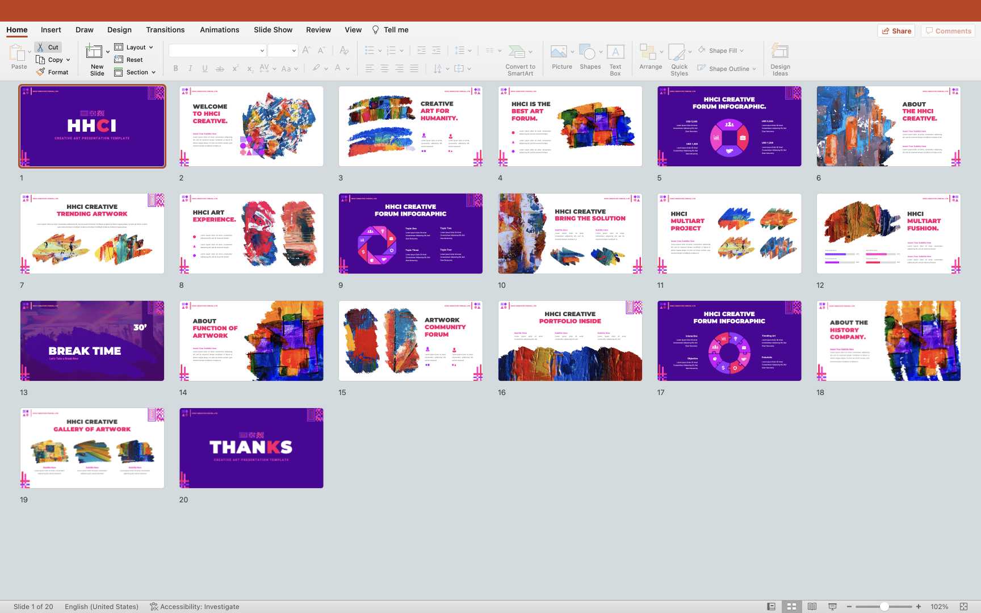This screenshot has width=981, height=613.
Task: Click the New Slide icon
Action: click(94, 52)
